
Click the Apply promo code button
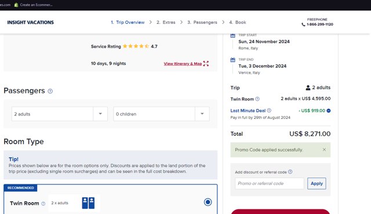tap(317, 183)
